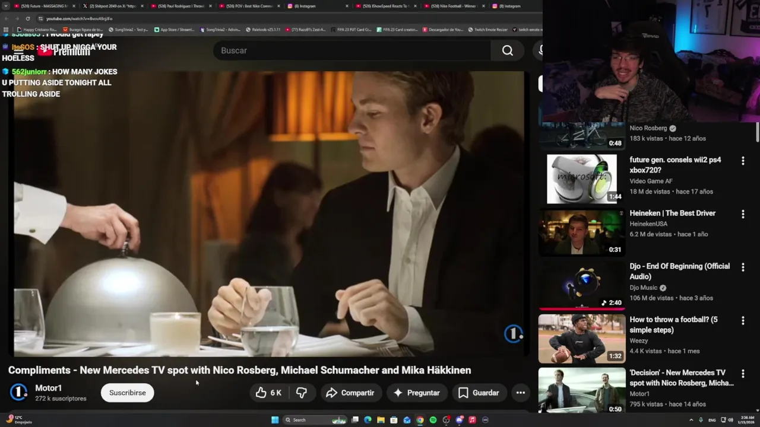
Task: Click the Buscar search field
Action: tap(351, 50)
